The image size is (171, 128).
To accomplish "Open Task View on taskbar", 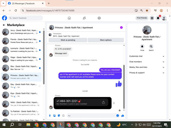I will (x=20, y=125).
